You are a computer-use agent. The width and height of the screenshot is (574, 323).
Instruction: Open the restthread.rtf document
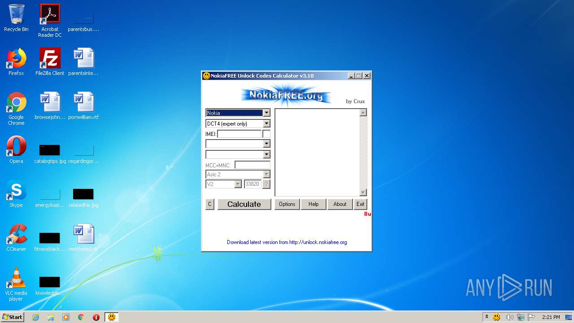[x=83, y=238]
